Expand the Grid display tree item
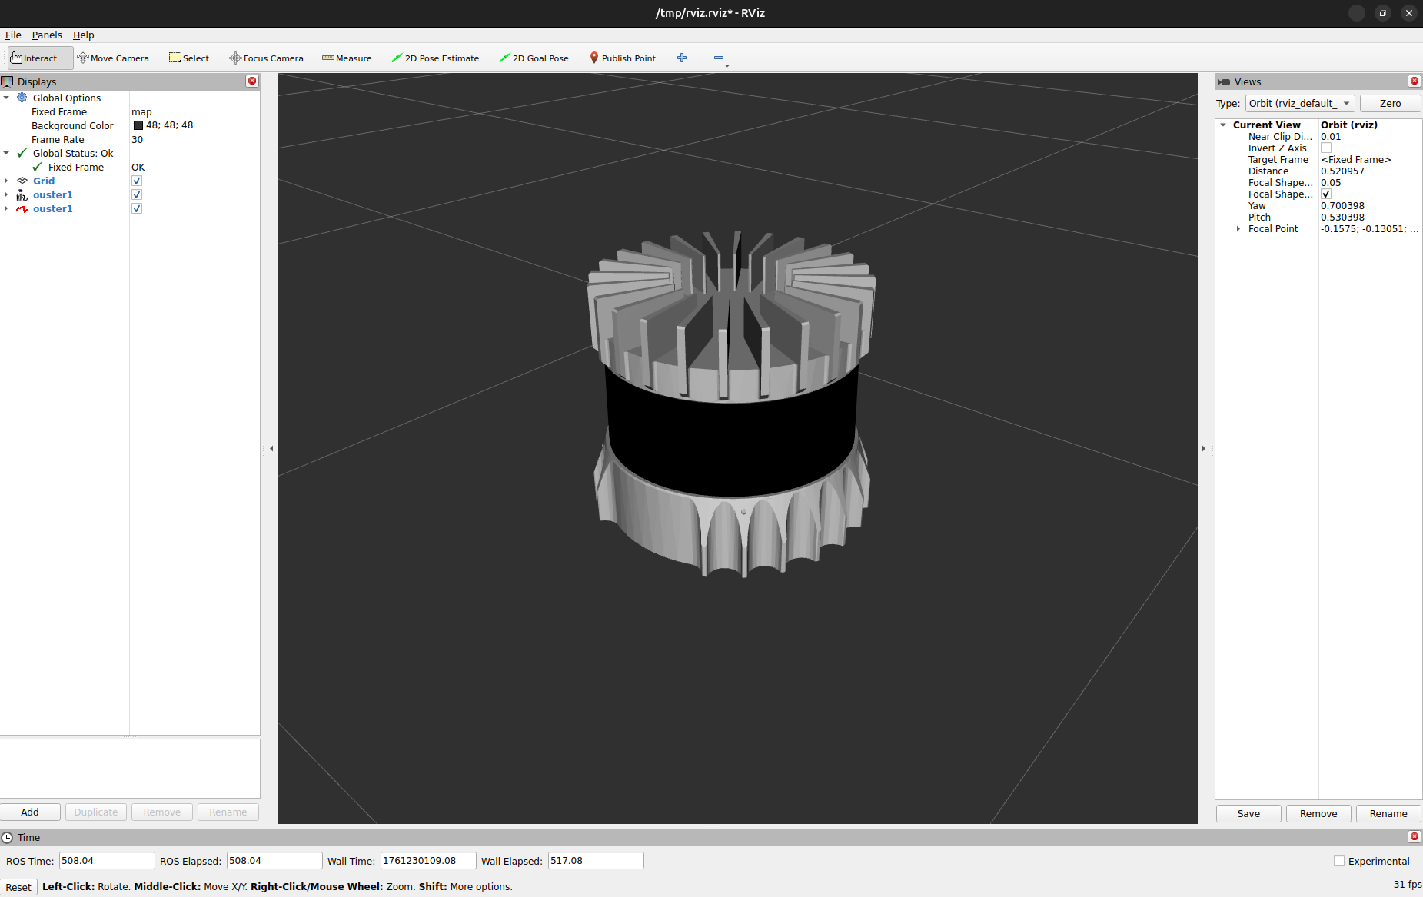 coord(6,181)
